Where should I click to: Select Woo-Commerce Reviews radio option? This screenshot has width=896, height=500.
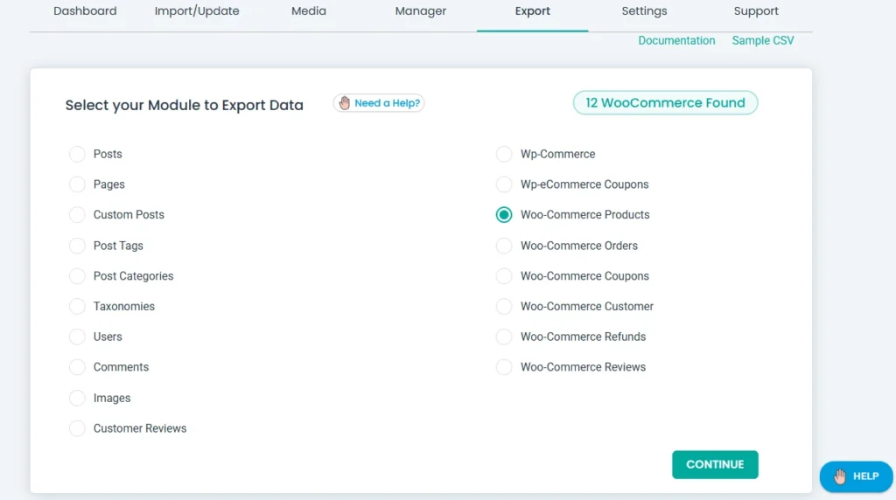[504, 367]
